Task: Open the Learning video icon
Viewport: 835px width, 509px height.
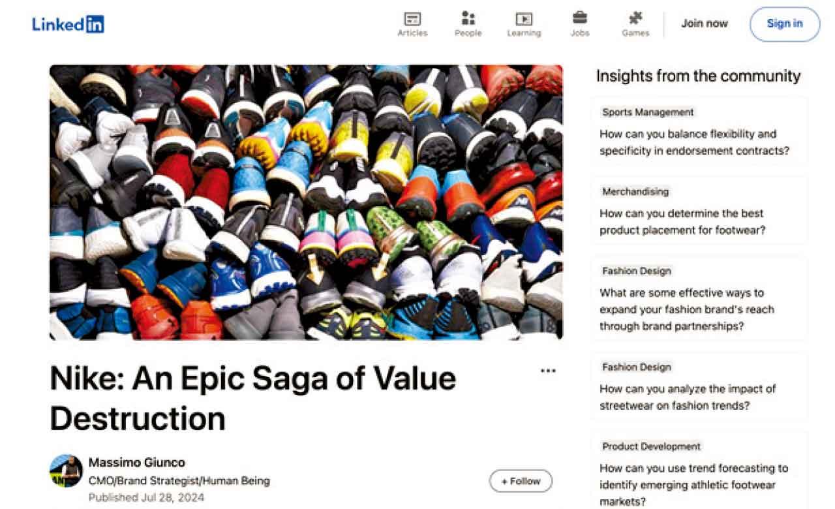Action: 524,19
